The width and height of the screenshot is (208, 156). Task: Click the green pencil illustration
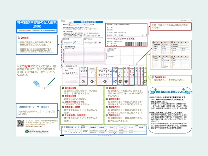click(51, 82)
